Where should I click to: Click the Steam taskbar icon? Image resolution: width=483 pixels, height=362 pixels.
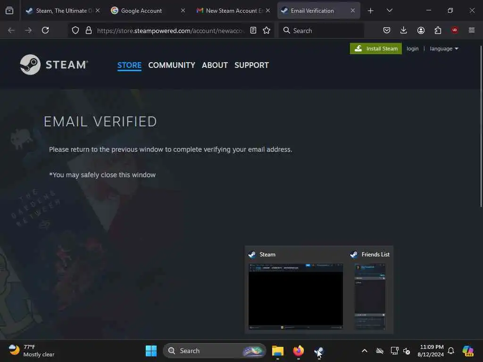click(x=319, y=351)
